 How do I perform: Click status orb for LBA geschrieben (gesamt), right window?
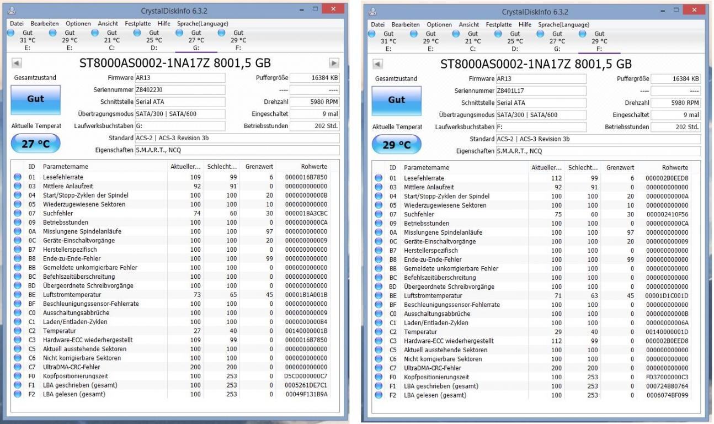pos(379,386)
